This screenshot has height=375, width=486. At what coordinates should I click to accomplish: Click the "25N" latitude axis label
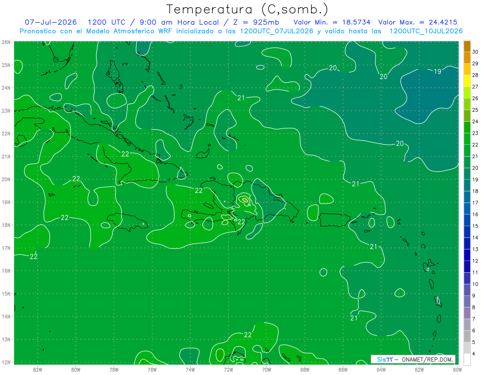point(6,65)
